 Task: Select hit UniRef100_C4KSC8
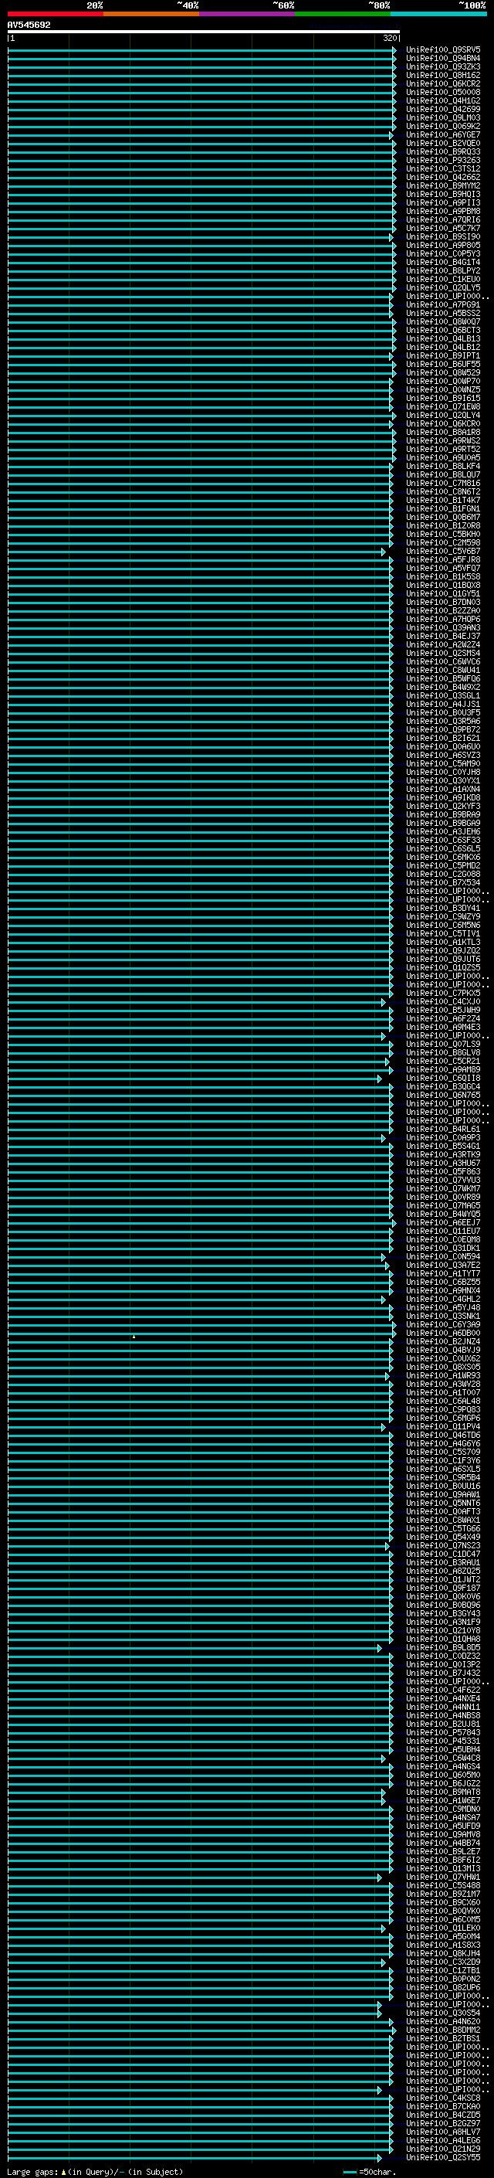443,2098
